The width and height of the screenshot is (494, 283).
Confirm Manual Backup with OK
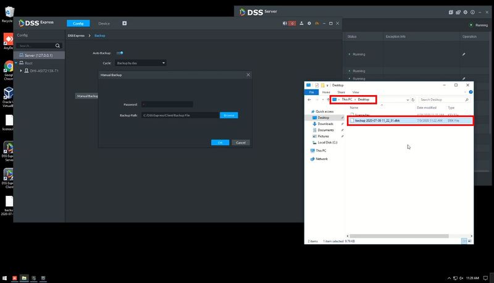pyautogui.click(x=220, y=143)
